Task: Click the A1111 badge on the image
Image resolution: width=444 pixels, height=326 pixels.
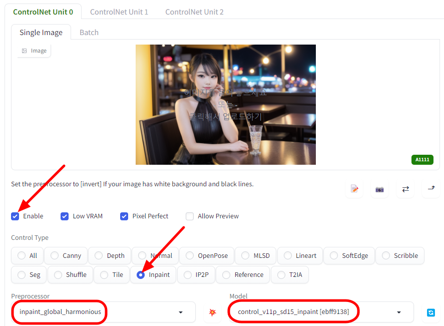Action: (x=422, y=159)
